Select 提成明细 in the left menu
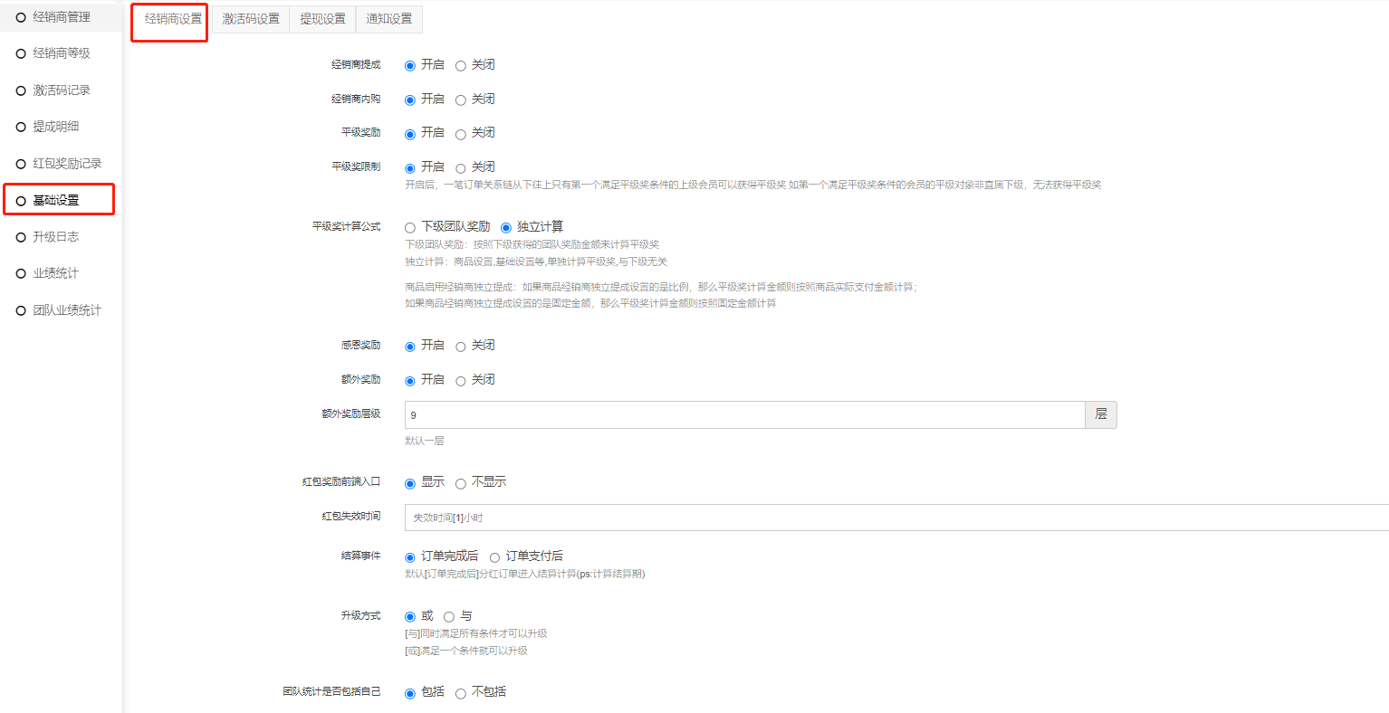Image resolution: width=1389 pixels, height=713 pixels. tap(55, 127)
